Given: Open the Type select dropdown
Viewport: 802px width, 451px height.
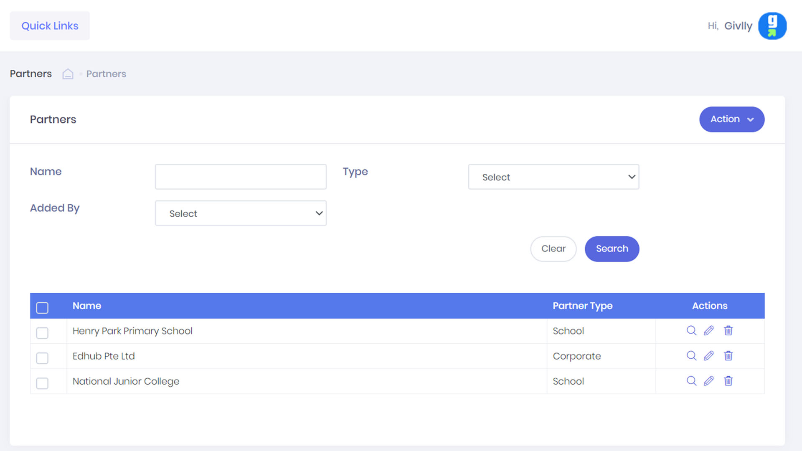Looking at the screenshot, I should [553, 177].
